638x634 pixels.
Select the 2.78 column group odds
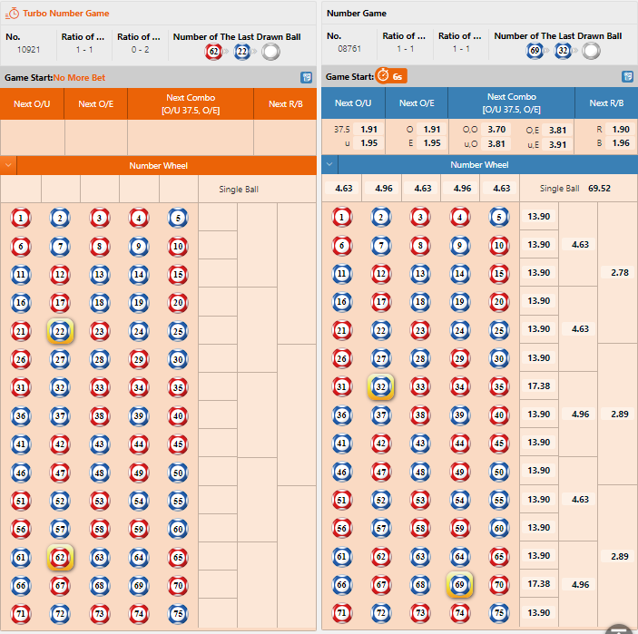tap(618, 272)
